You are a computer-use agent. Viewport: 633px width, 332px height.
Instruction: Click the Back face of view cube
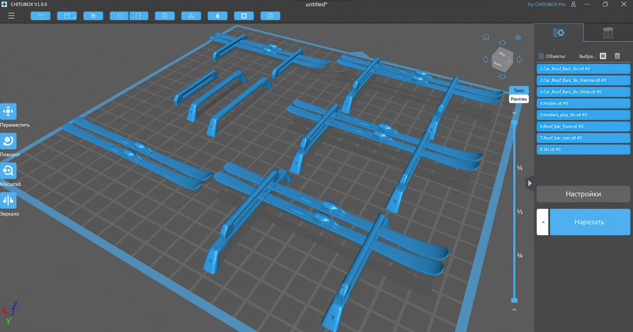tap(498, 64)
